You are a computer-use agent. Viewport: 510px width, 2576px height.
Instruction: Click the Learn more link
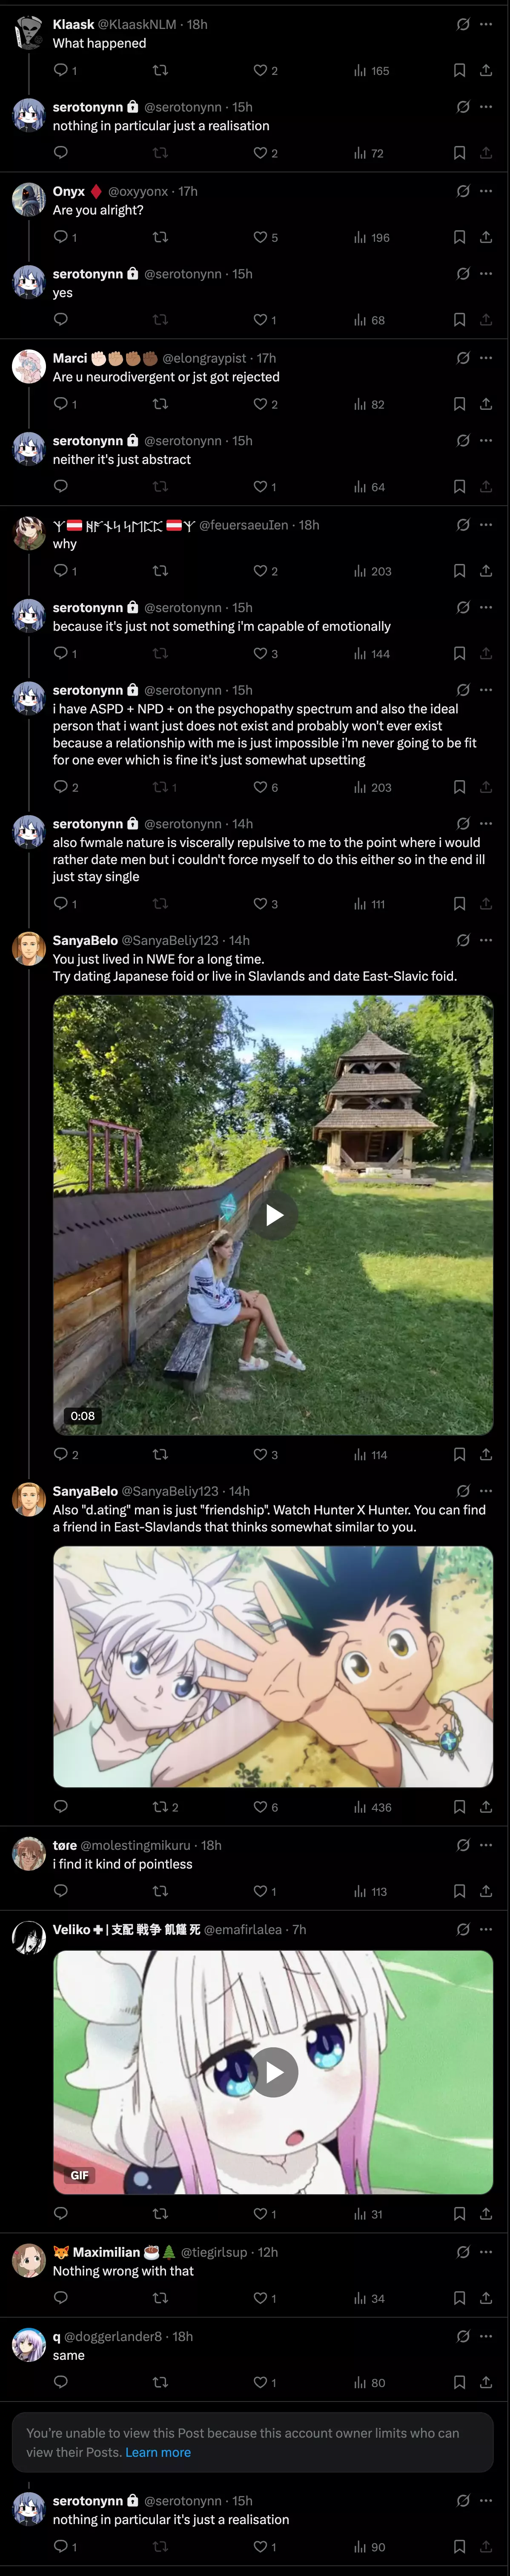(158, 2452)
